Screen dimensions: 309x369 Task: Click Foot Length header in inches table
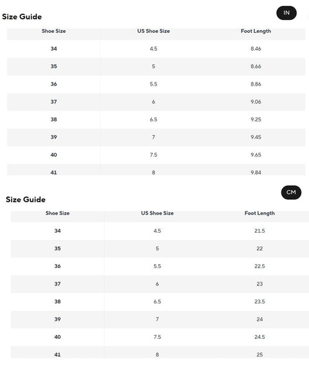click(x=256, y=31)
